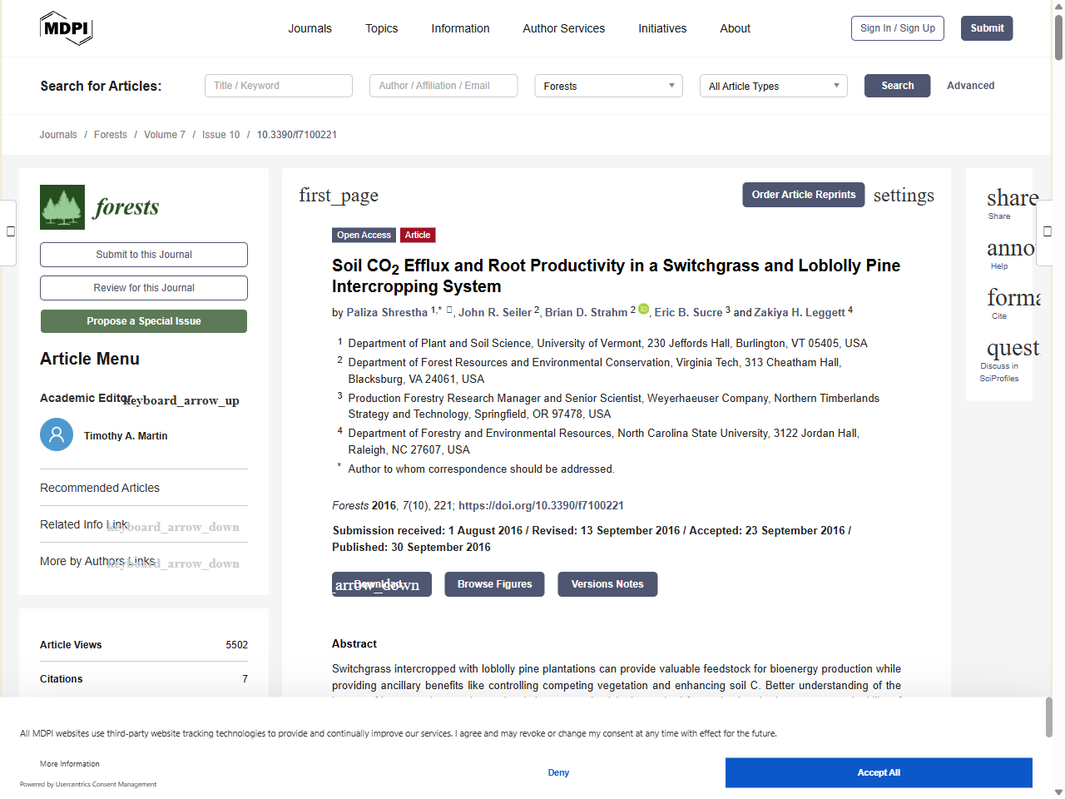Click Paliza Shrestha's email envelope icon

pos(449,310)
